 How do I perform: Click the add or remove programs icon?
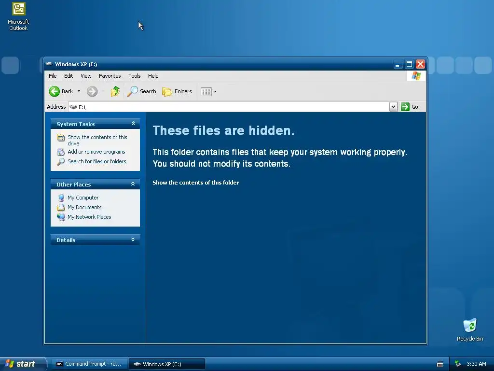click(61, 152)
